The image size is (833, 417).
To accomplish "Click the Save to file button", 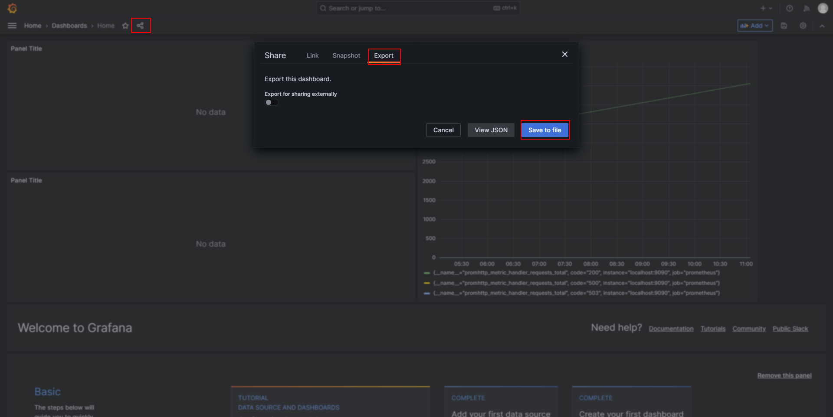I will click(x=545, y=130).
